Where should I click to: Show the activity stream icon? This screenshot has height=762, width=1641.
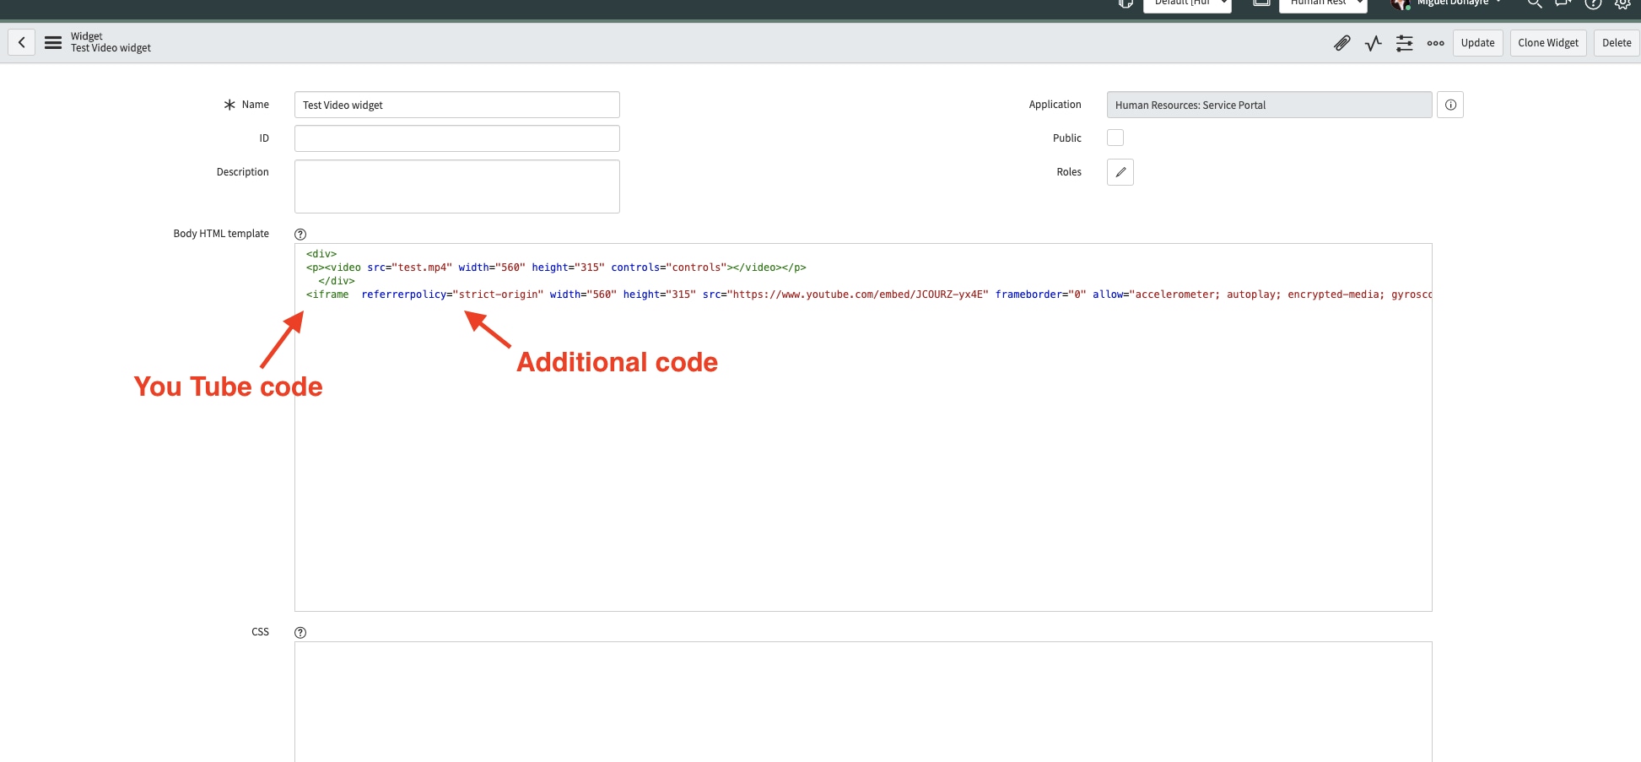(1373, 43)
